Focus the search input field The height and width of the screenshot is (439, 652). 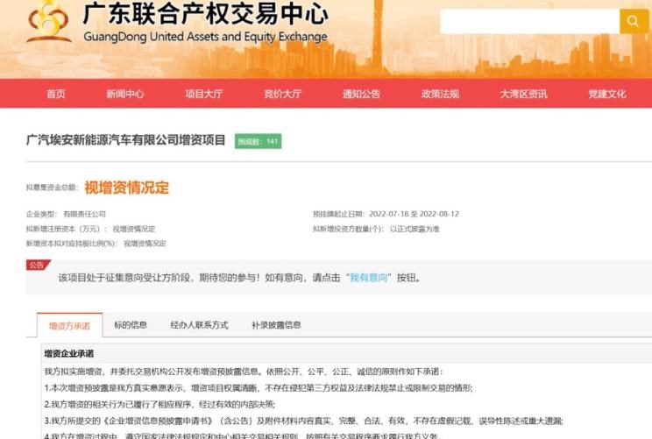pyautogui.click(x=529, y=21)
